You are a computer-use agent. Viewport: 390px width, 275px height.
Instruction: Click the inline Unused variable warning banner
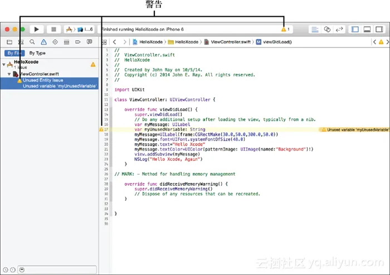coord(354,129)
